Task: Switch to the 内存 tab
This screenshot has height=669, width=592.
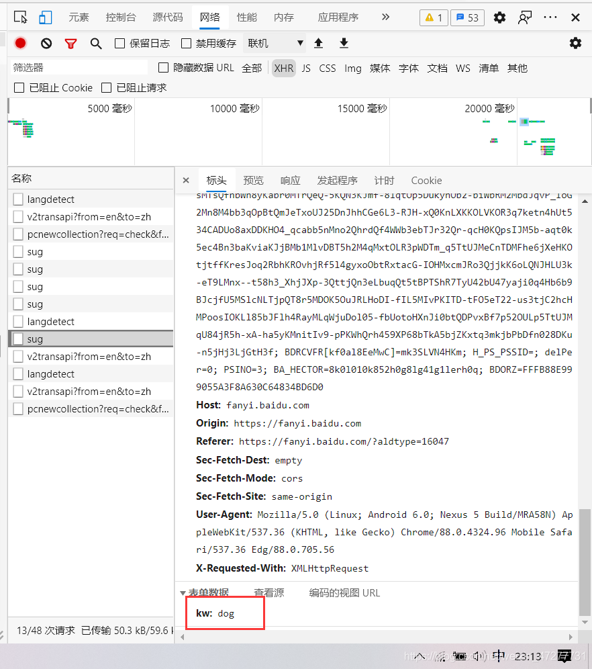Action: click(284, 17)
